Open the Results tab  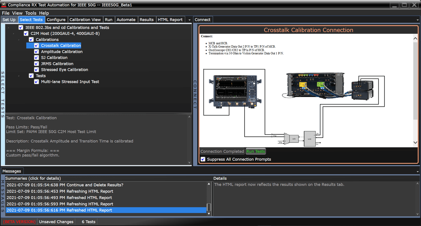click(x=147, y=19)
